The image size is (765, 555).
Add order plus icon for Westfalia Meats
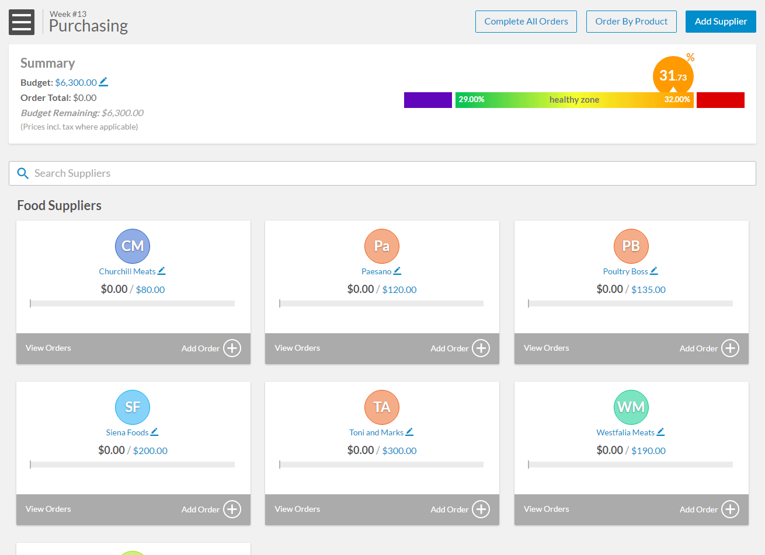[x=730, y=509]
